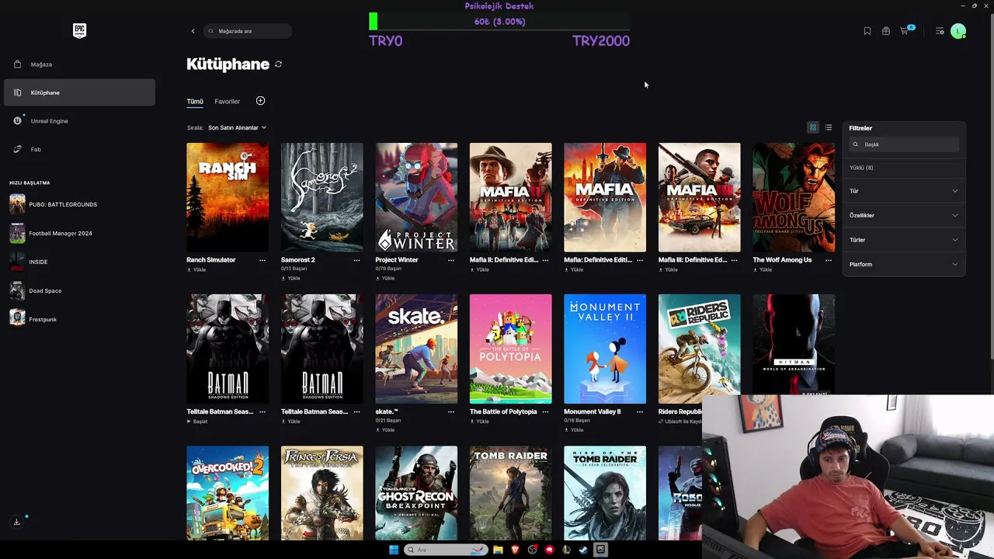Open the Overcooked! 2 cover thumbnail
Screen dimensions: 994x559
tap(228, 493)
